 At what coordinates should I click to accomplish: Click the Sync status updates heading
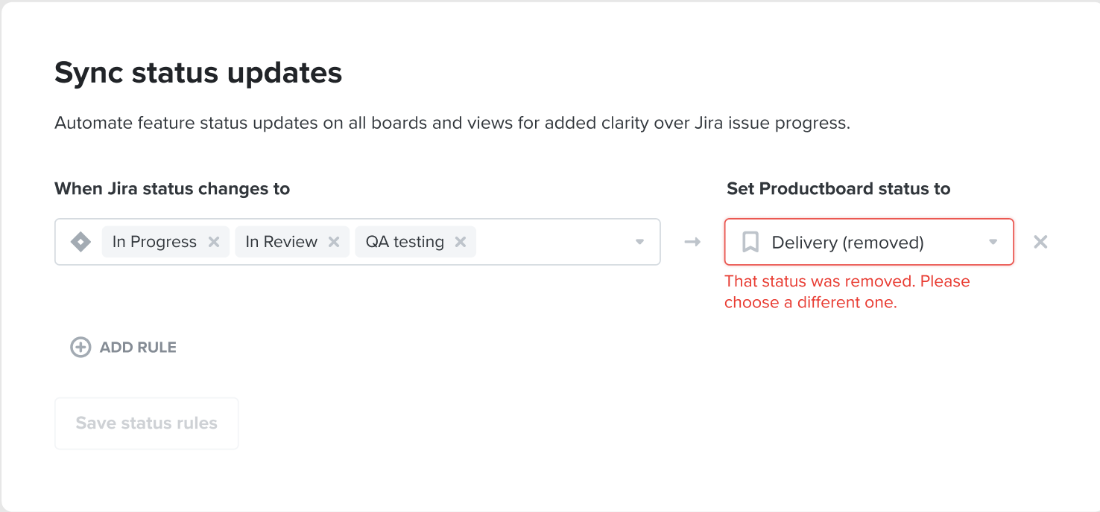click(197, 72)
